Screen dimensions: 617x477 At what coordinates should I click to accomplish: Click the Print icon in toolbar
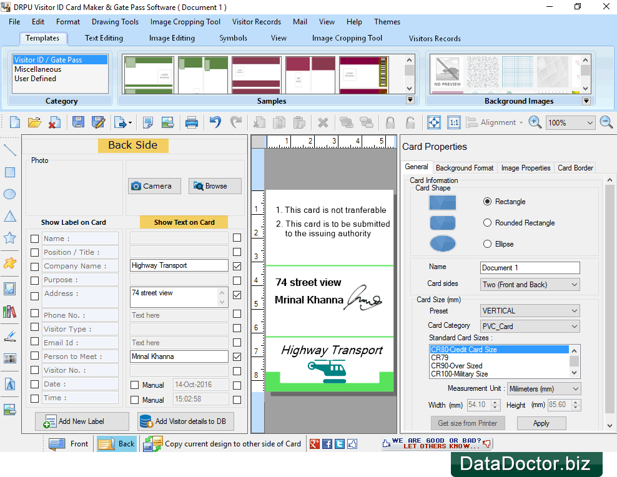pyautogui.click(x=192, y=122)
